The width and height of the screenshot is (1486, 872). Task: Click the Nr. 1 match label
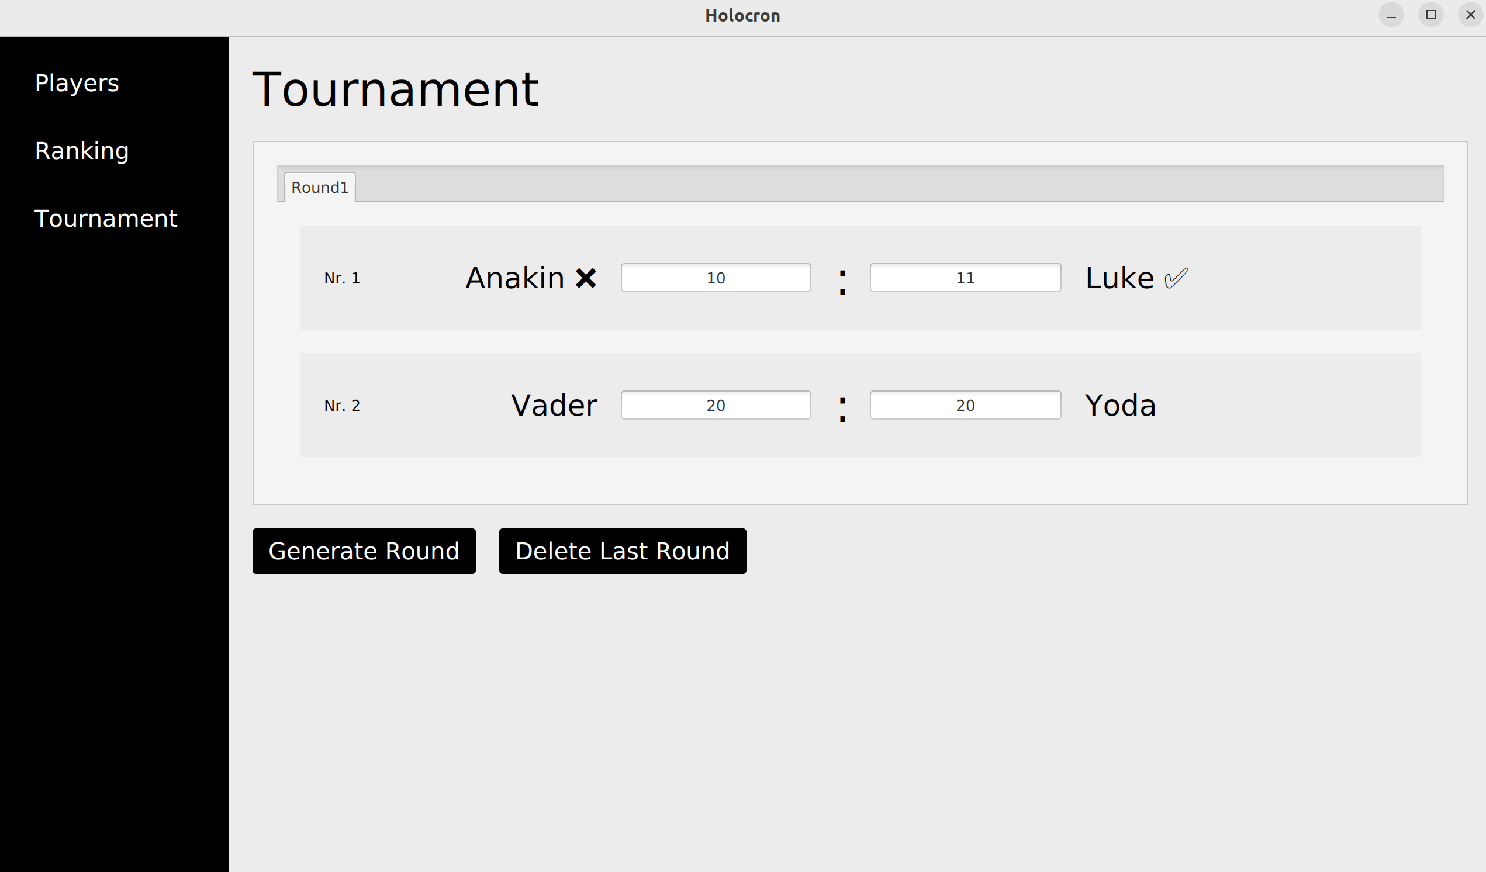tap(342, 278)
